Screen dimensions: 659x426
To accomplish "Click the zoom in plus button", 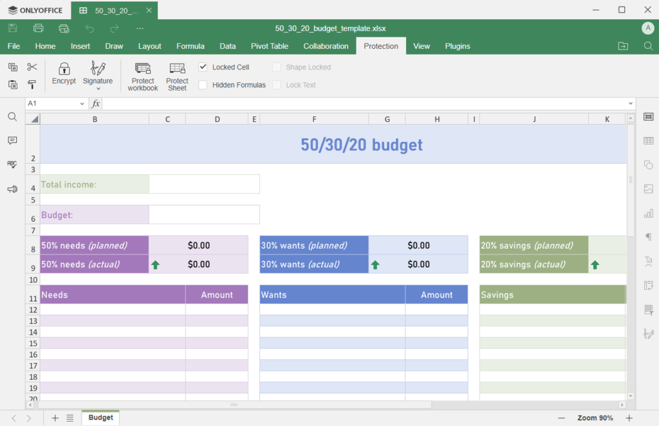I will [x=629, y=418].
